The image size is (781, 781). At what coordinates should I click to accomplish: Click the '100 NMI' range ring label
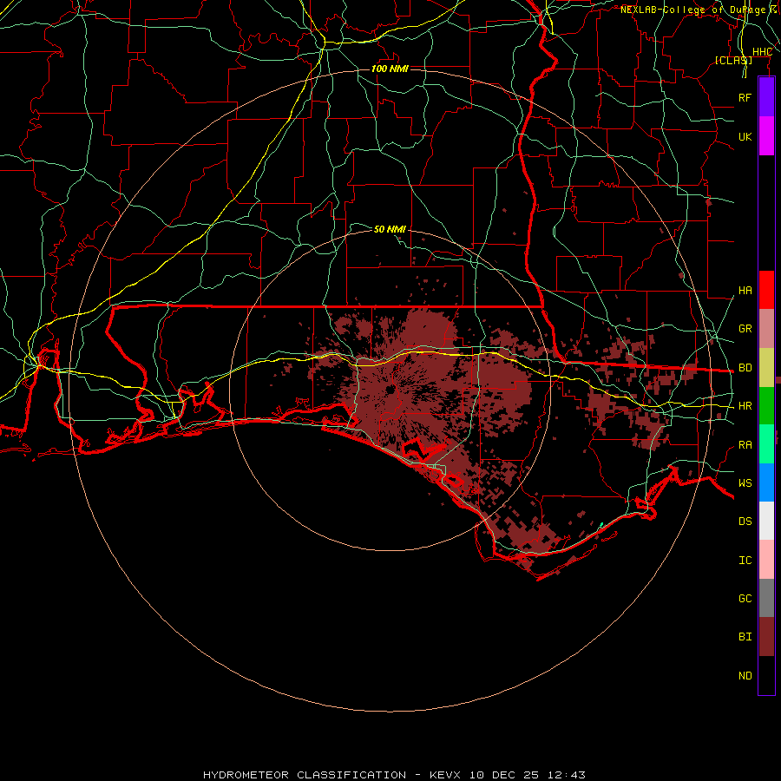[x=390, y=69]
